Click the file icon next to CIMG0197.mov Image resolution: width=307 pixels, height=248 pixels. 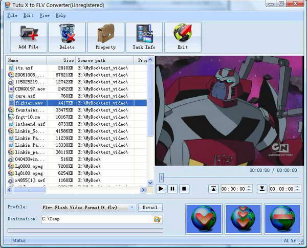(x=11, y=89)
